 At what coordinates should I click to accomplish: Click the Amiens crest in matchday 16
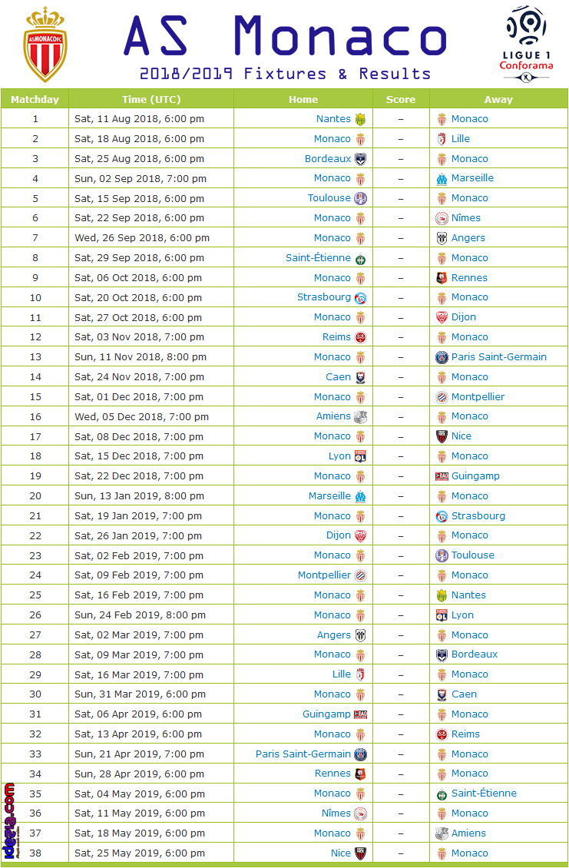pyautogui.click(x=360, y=416)
